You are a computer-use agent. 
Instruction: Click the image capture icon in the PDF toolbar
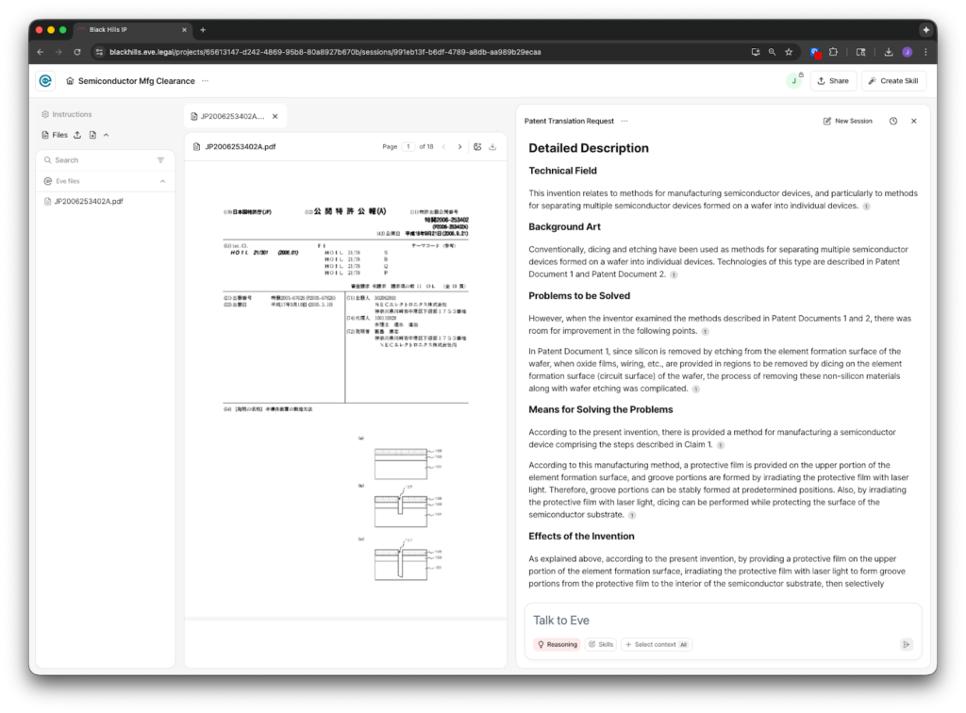[478, 147]
